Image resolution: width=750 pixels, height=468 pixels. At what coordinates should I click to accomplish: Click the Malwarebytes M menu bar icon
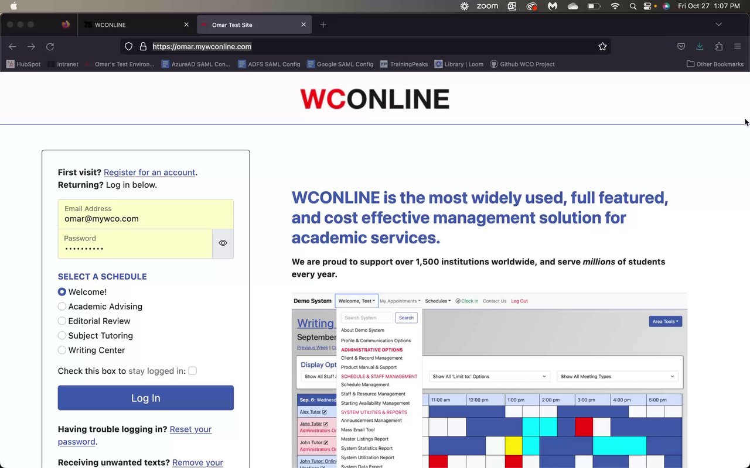point(553,6)
